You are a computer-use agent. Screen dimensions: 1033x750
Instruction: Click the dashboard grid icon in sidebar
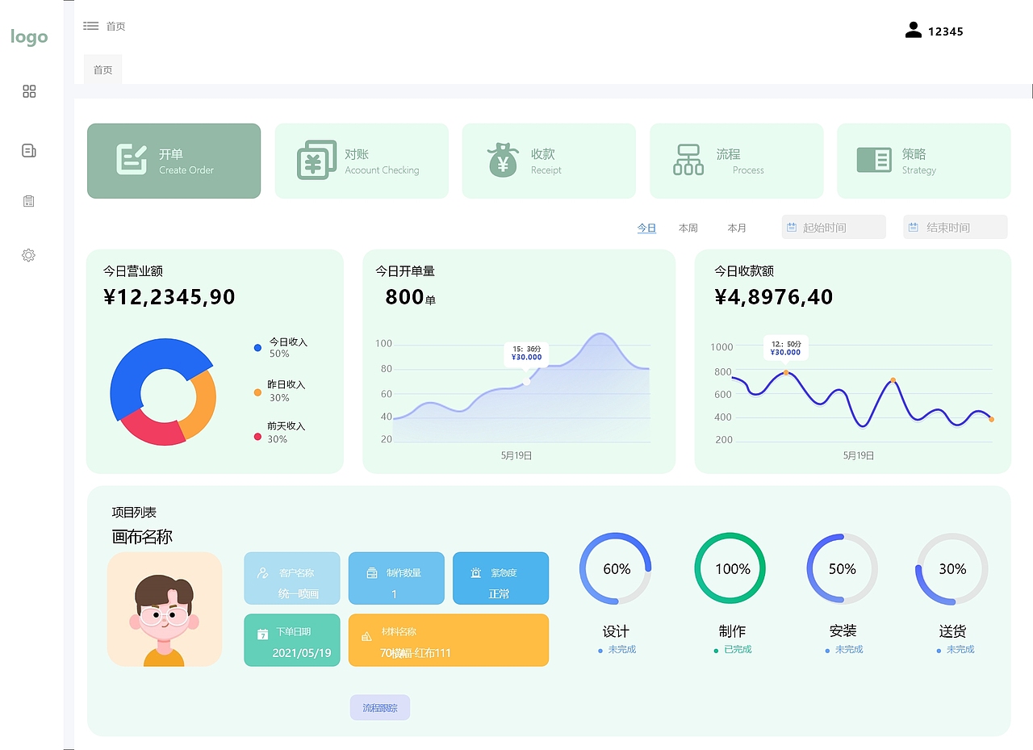click(29, 91)
